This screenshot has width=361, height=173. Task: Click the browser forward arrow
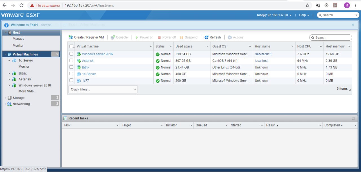click(x=13, y=5)
